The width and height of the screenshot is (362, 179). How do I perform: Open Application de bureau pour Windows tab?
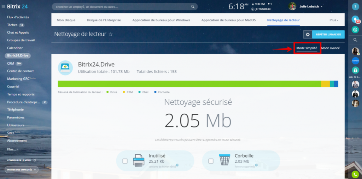161,20
